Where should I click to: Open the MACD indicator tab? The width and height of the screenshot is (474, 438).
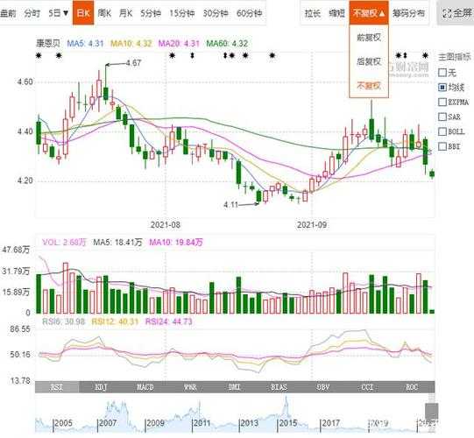[x=145, y=387]
